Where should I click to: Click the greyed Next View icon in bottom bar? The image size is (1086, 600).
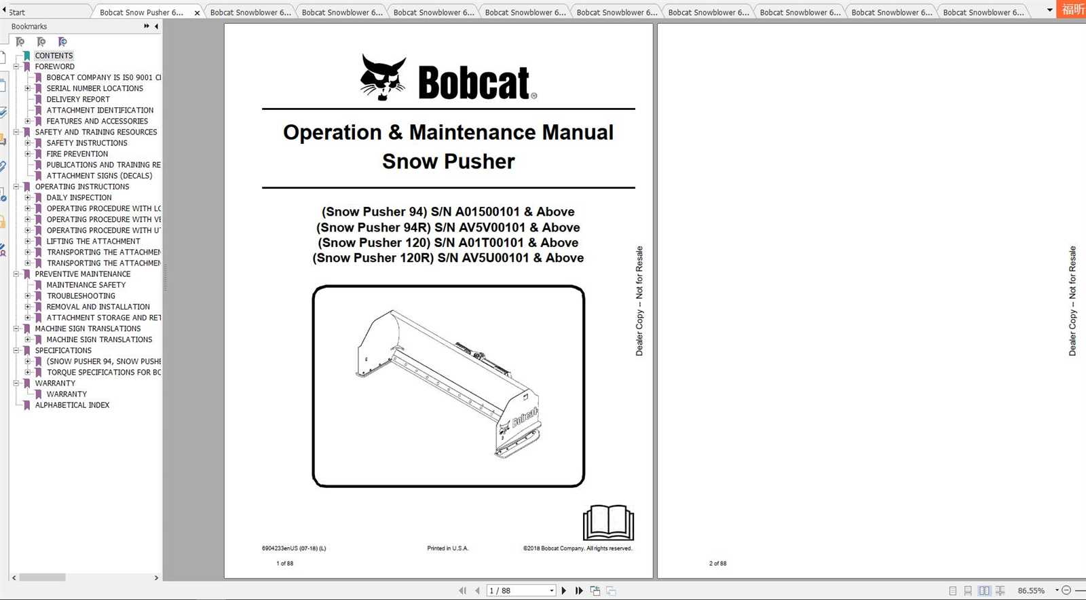click(x=611, y=590)
